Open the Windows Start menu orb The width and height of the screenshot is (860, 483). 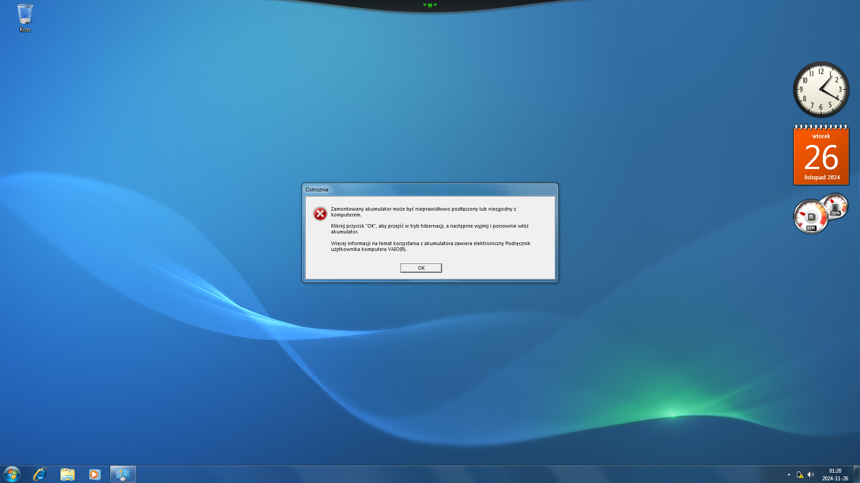[12, 474]
